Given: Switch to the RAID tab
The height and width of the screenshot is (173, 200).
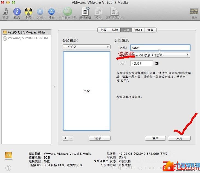Looking at the screenshot, I should coord(138,30).
